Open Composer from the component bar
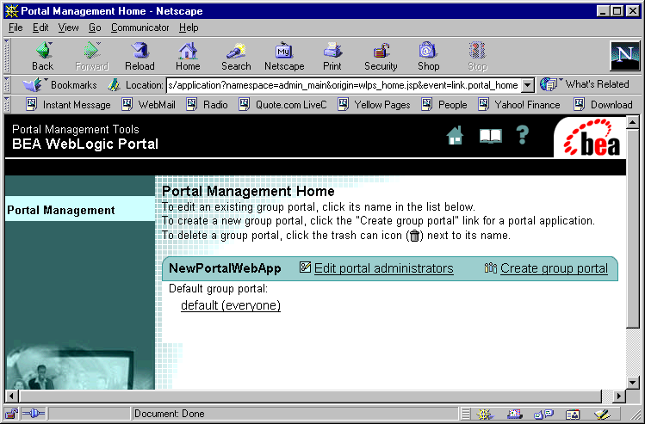The height and width of the screenshot is (424, 645). coord(602,415)
